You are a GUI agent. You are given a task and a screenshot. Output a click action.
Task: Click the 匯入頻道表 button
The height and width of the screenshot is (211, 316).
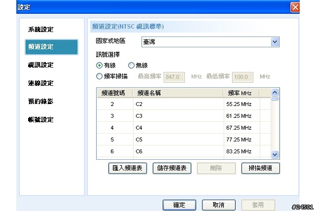(x=127, y=168)
